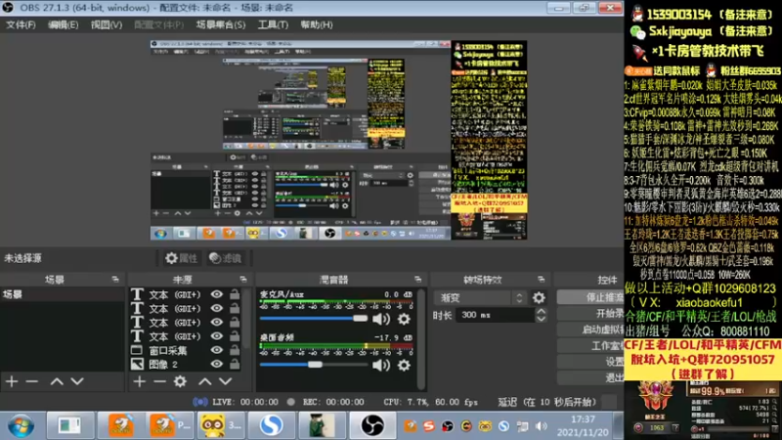782x440 pixels.
Task: Open the 工具(T) menu
Action: pyautogui.click(x=273, y=24)
